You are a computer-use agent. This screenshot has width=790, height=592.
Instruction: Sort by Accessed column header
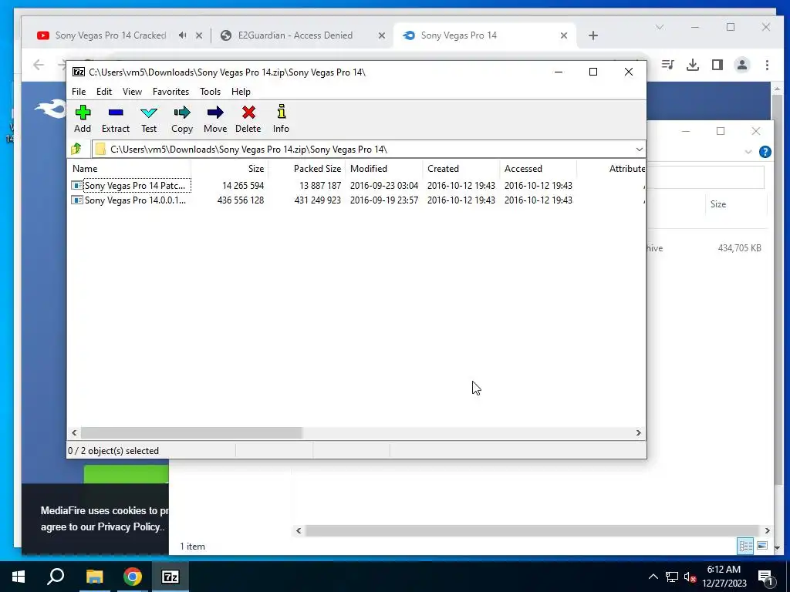538,169
